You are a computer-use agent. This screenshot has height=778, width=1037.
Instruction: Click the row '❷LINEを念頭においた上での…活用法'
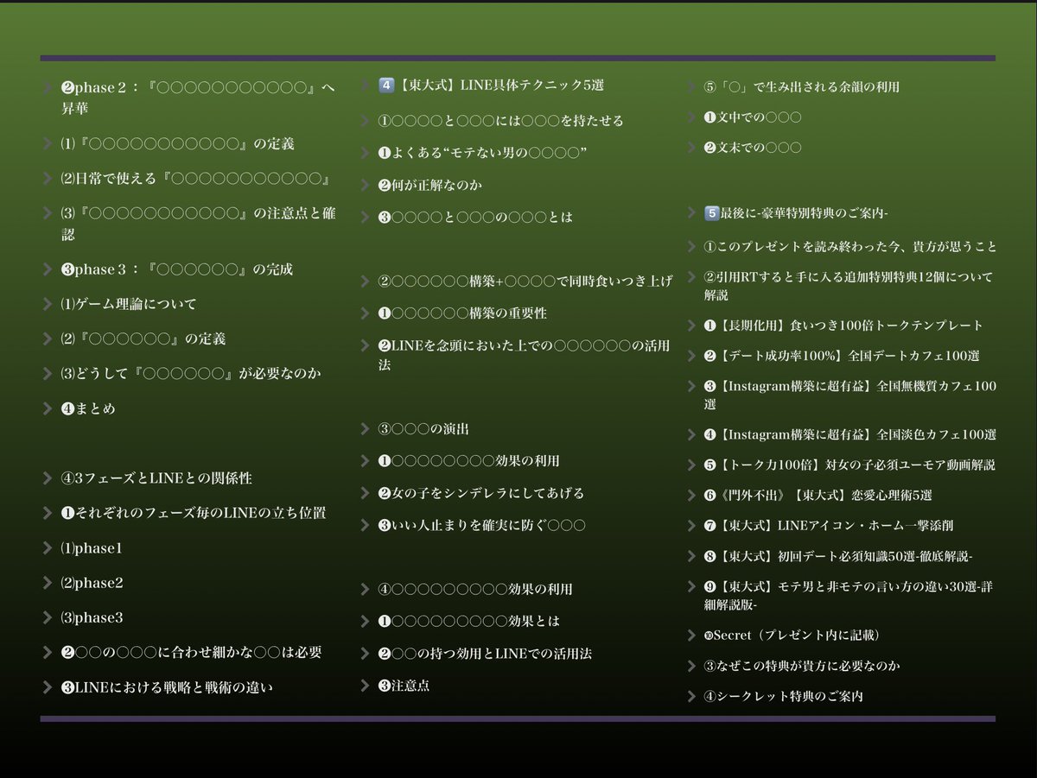524,355
